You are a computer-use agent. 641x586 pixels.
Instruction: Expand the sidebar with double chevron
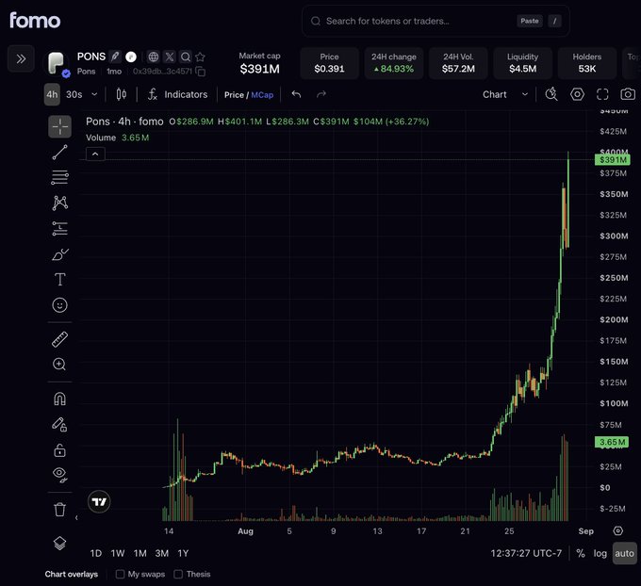point(21,59)
